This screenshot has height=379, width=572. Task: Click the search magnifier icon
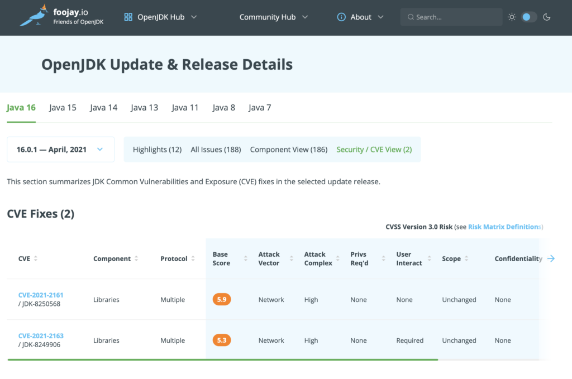pos(411,17)
